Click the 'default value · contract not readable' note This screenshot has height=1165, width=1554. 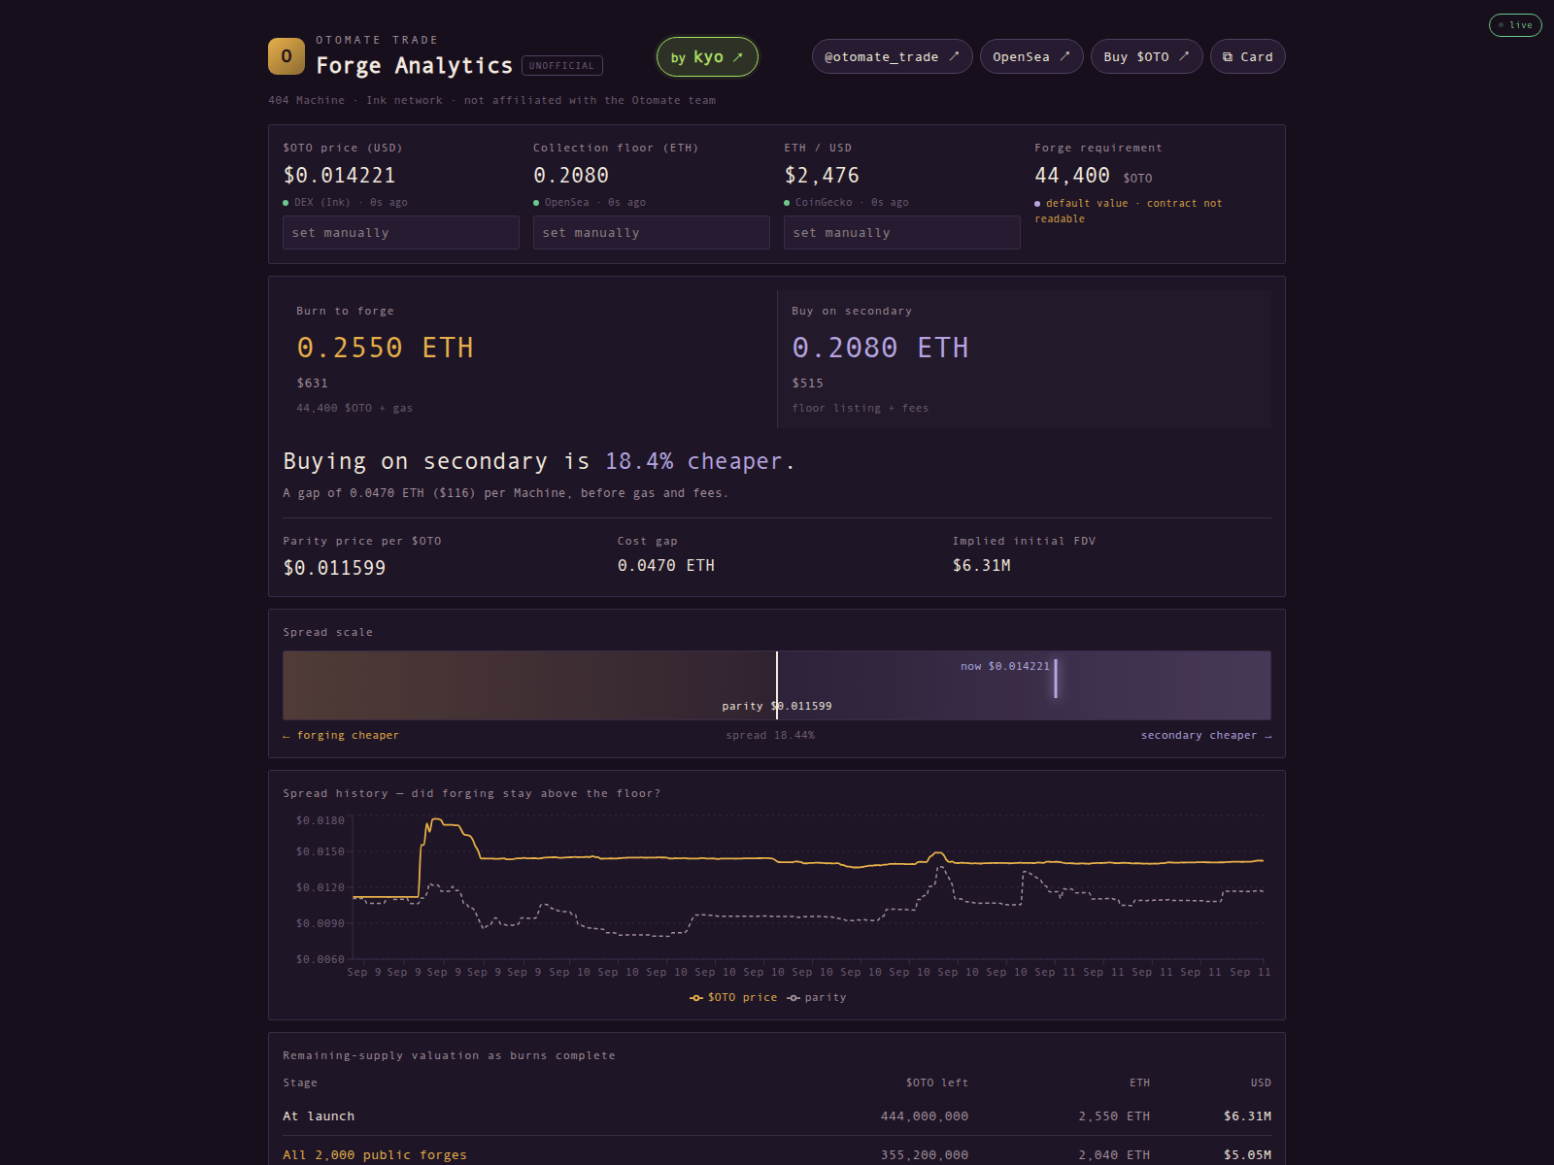(1129, 212)
